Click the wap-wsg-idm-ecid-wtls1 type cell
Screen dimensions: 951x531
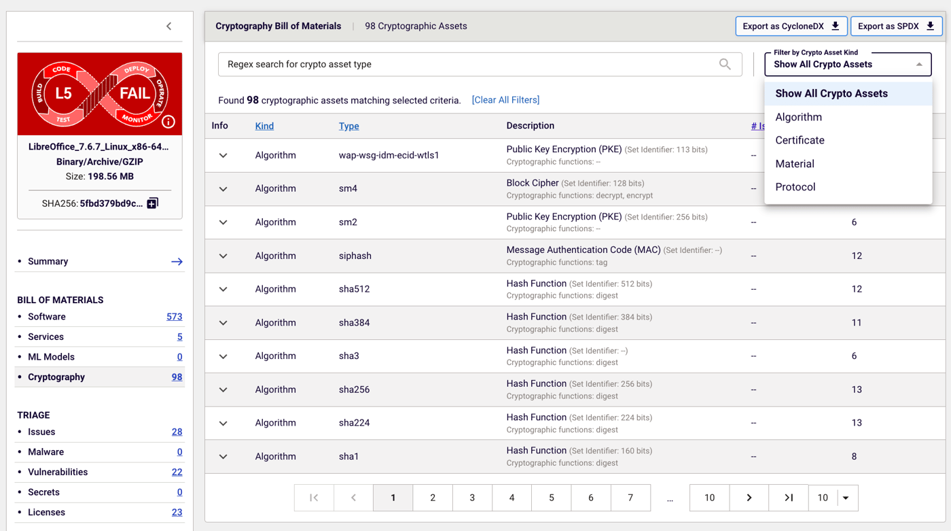pyautogui.click(x=389, y=156)
